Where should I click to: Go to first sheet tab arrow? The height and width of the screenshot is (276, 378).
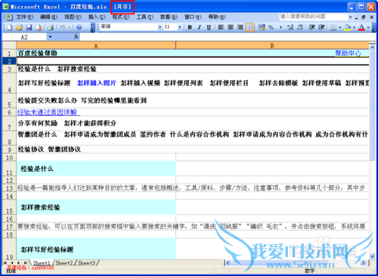click(5, 262)
